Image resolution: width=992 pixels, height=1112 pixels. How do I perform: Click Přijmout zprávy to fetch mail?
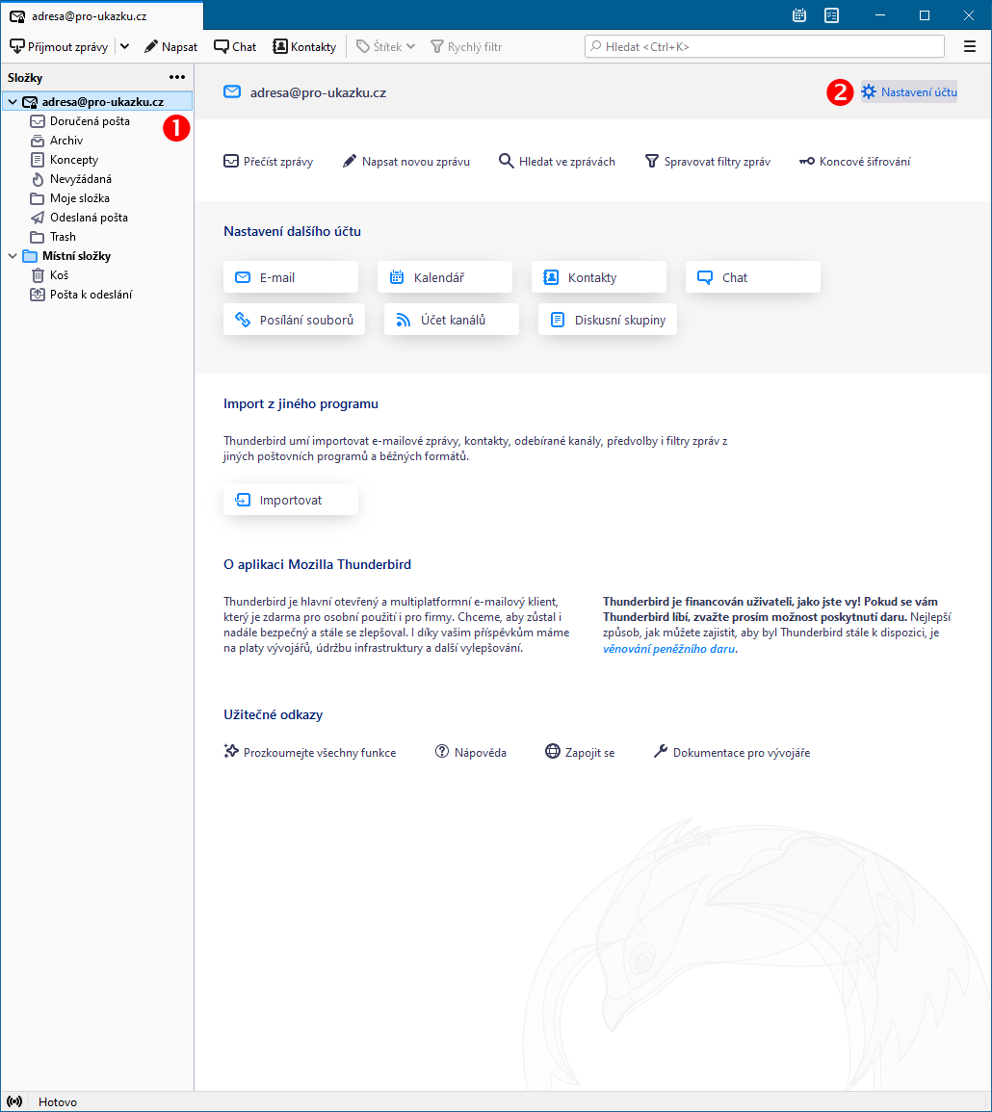pyautogui.click(x=59, y=47)
